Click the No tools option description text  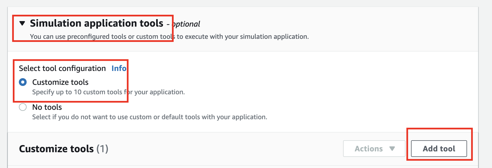[x=149, y=117]
